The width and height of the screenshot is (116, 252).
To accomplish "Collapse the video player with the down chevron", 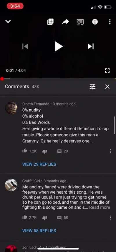I will tap(8, 22).
